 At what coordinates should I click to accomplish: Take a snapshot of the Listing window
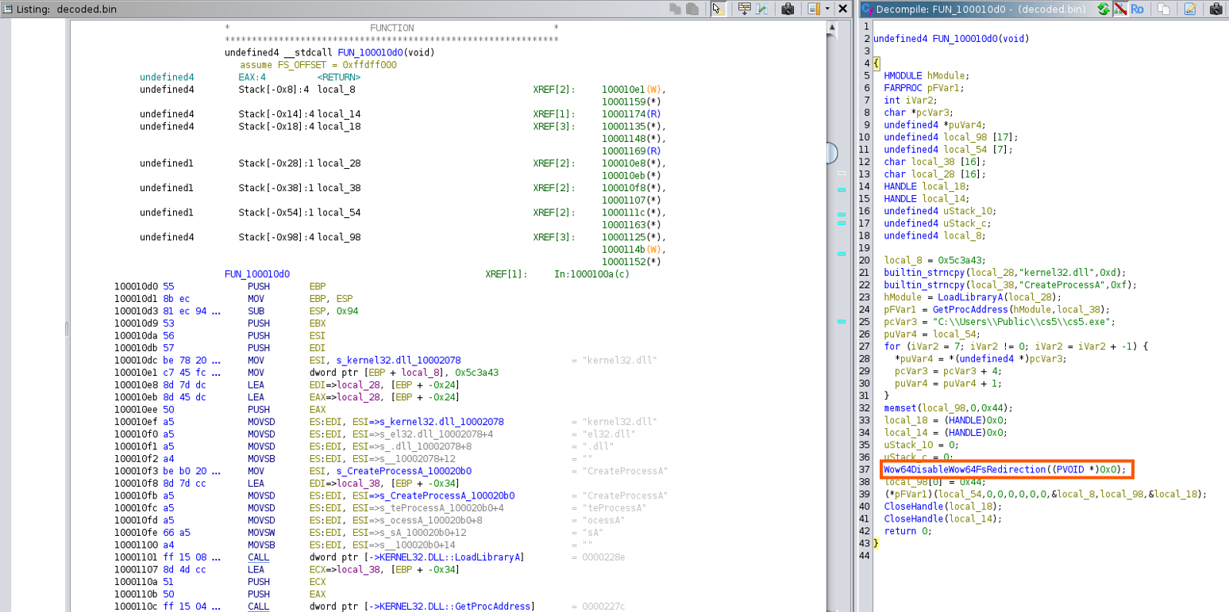(788, 9)
